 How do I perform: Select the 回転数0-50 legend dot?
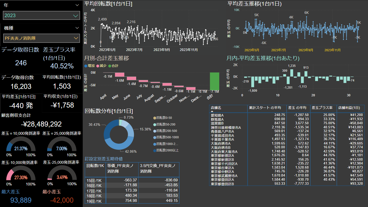coord(154,118)
